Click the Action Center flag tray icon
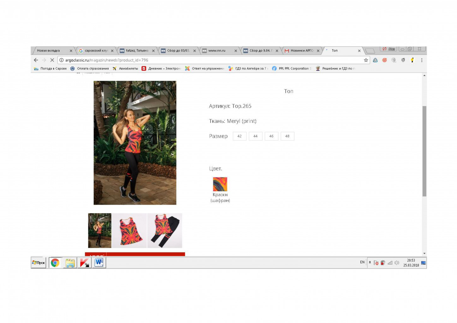 pyautogui.click(x=376, y=263)
